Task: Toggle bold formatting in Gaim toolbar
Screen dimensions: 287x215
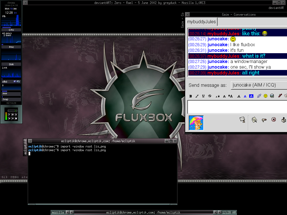Action: pyautogui.click(x=191, y=96)
